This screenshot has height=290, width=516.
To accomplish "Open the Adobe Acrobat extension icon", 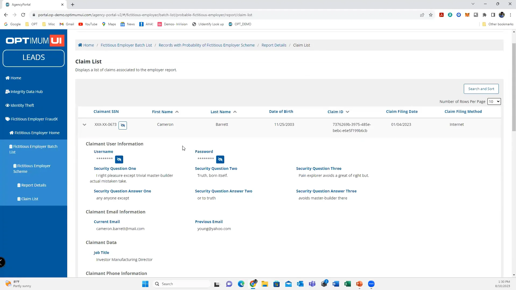I will (442, 15).
